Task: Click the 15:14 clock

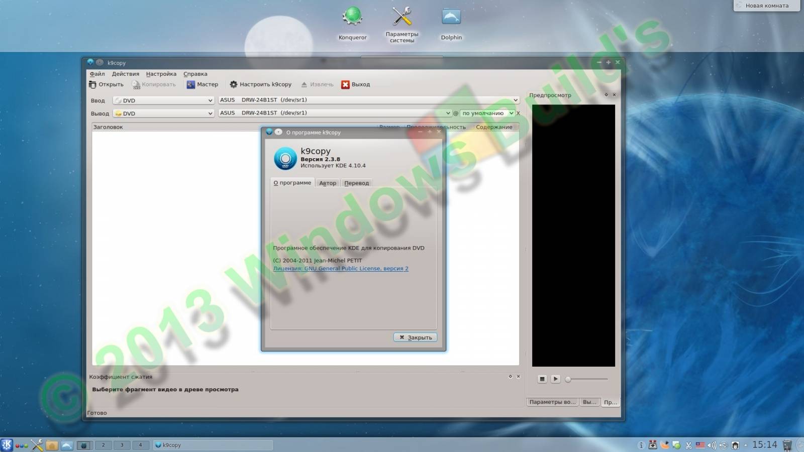Action: tap(764, 445)
